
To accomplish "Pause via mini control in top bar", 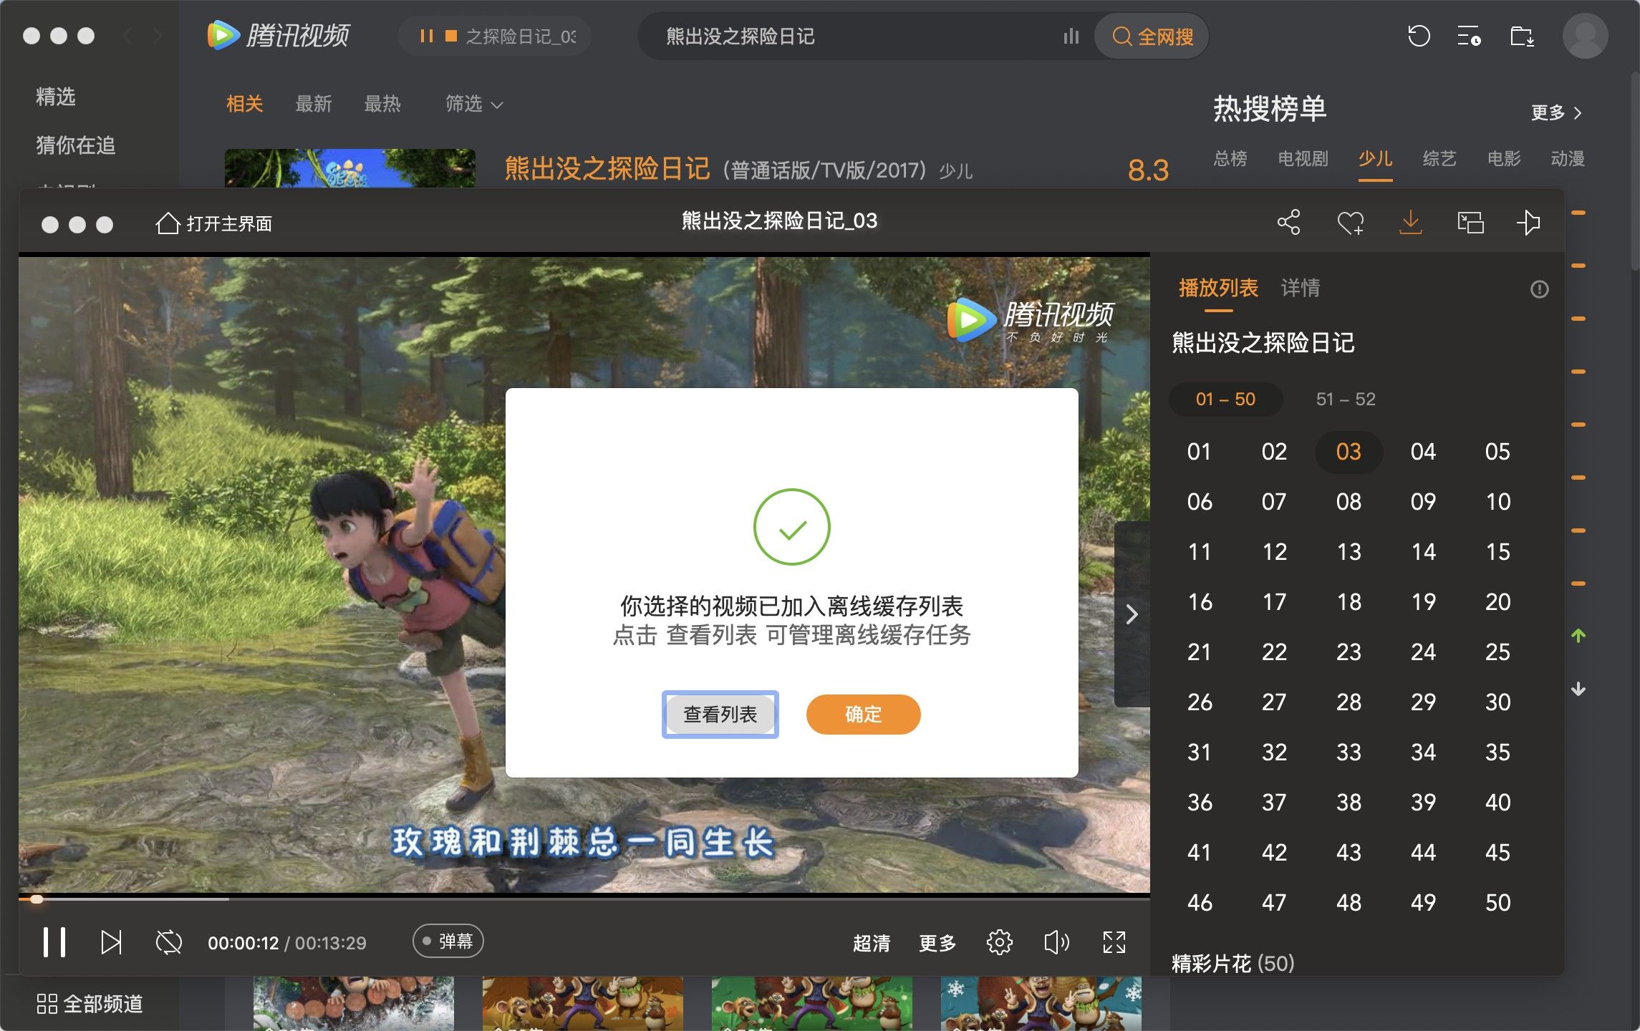I will [x=427, y=36].
